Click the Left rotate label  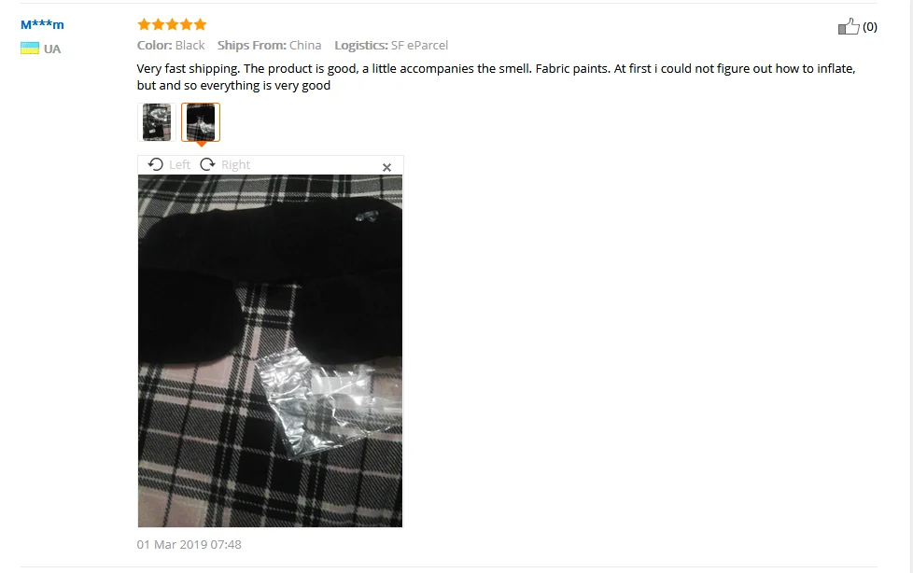179,165
